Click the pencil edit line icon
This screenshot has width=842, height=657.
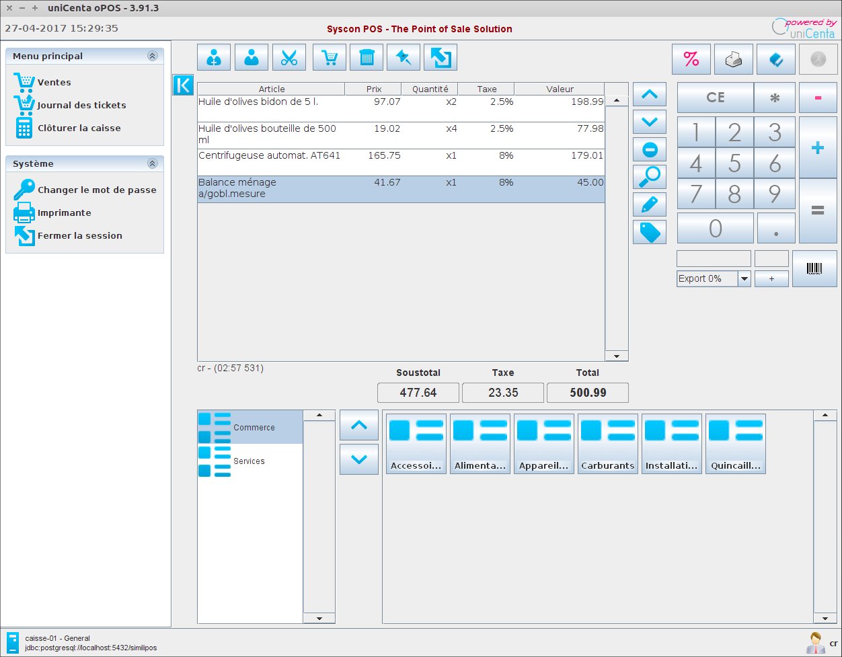pos(649,204)
